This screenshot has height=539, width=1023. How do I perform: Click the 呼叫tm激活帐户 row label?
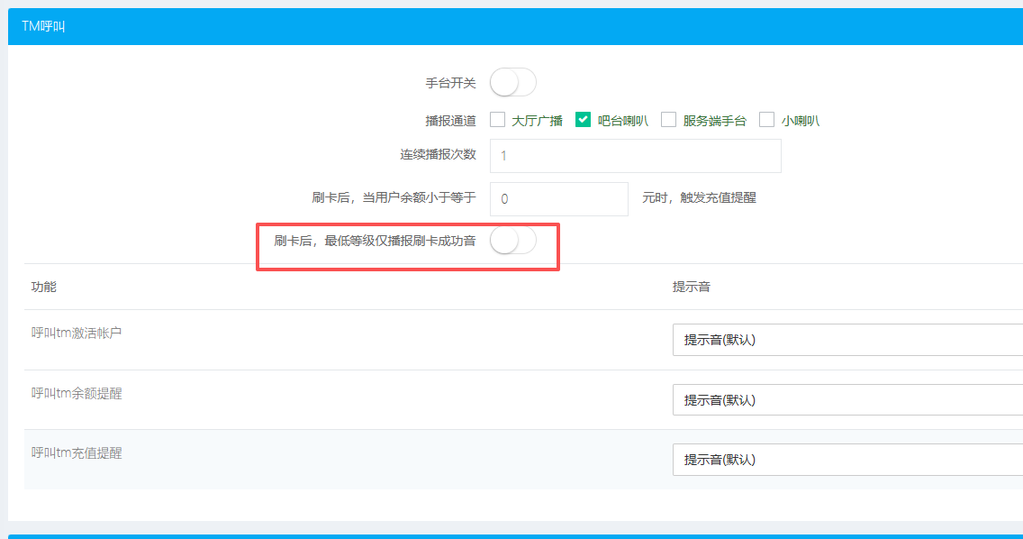[x=77, y=333]
